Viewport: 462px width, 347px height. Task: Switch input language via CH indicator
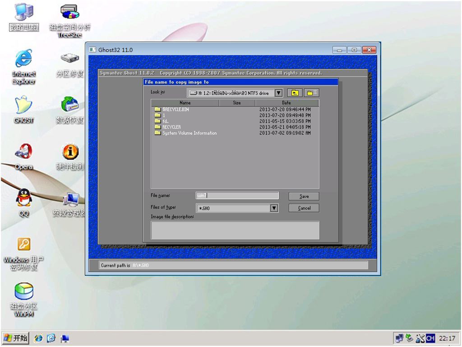(430, 338)
